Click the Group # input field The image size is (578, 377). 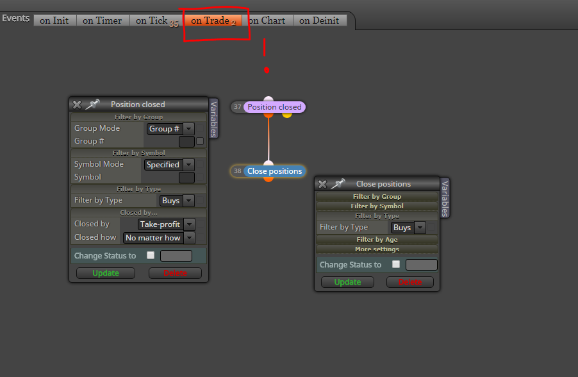click(186, 141)
